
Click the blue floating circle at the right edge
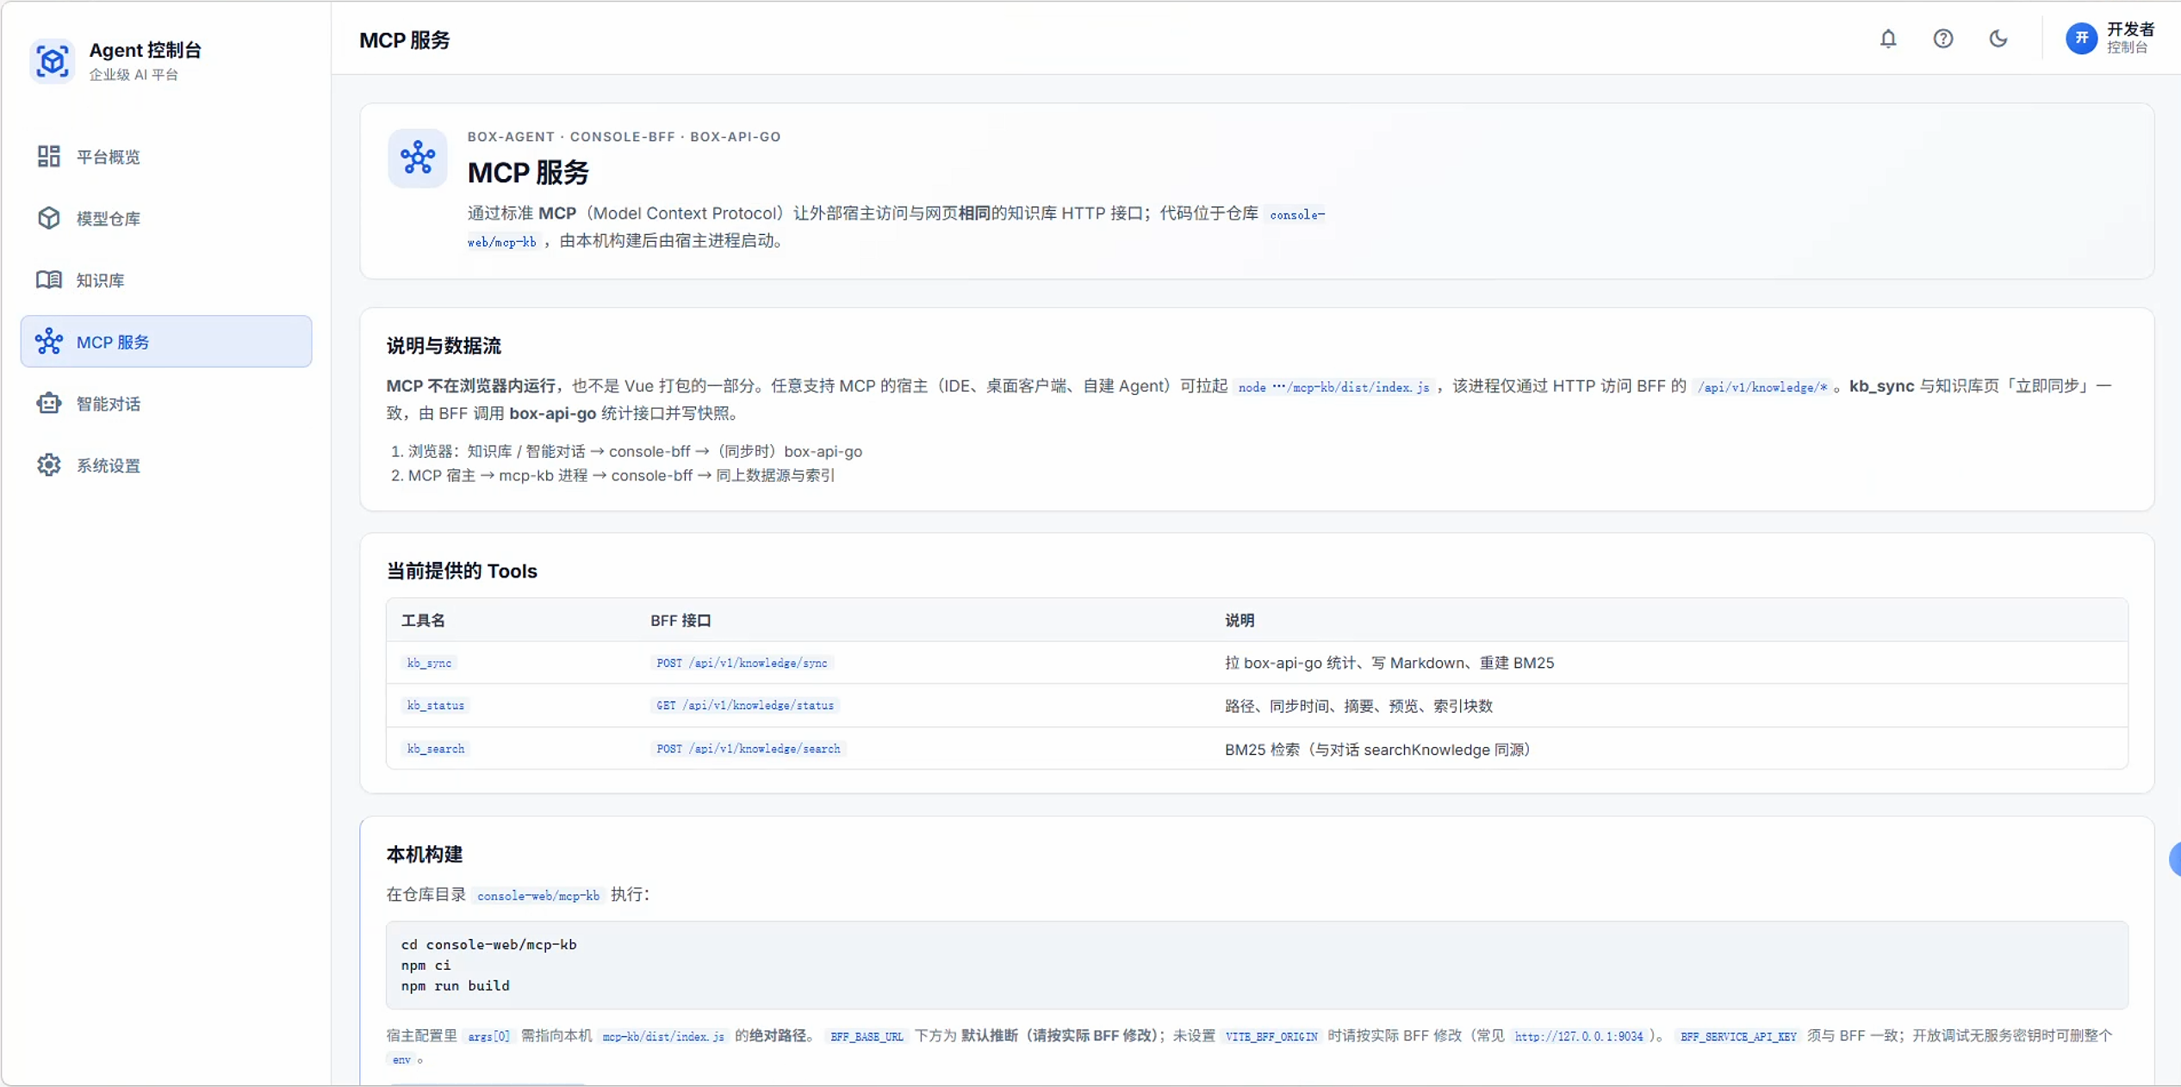coord(2177,860)
